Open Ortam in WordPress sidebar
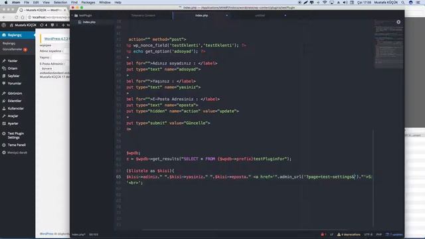 pos(13,68)
